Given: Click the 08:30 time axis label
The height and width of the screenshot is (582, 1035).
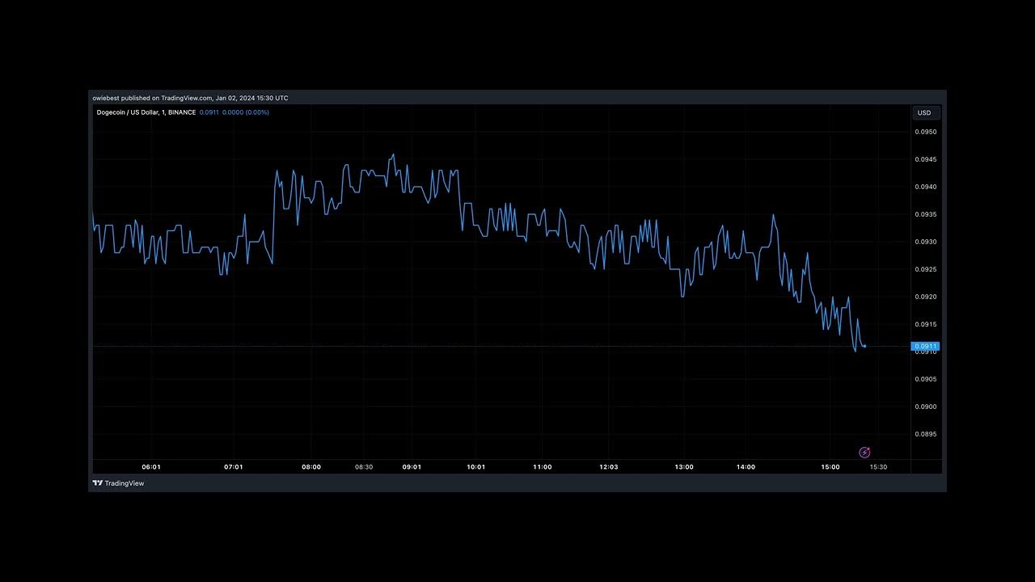Looking at the screenshot, I should [364, 466].
